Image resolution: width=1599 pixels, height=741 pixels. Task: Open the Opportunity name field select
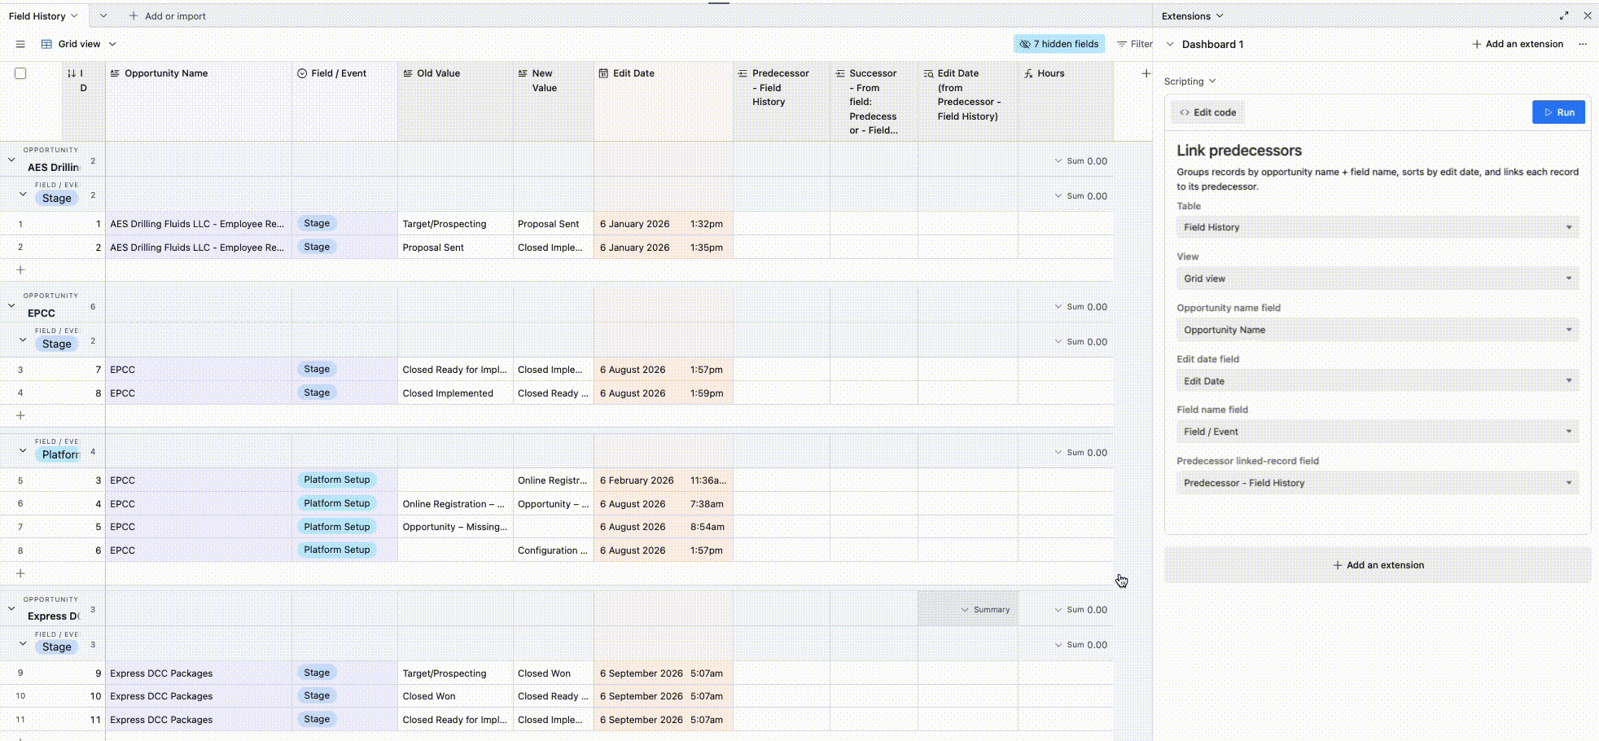pos(1378,330)
